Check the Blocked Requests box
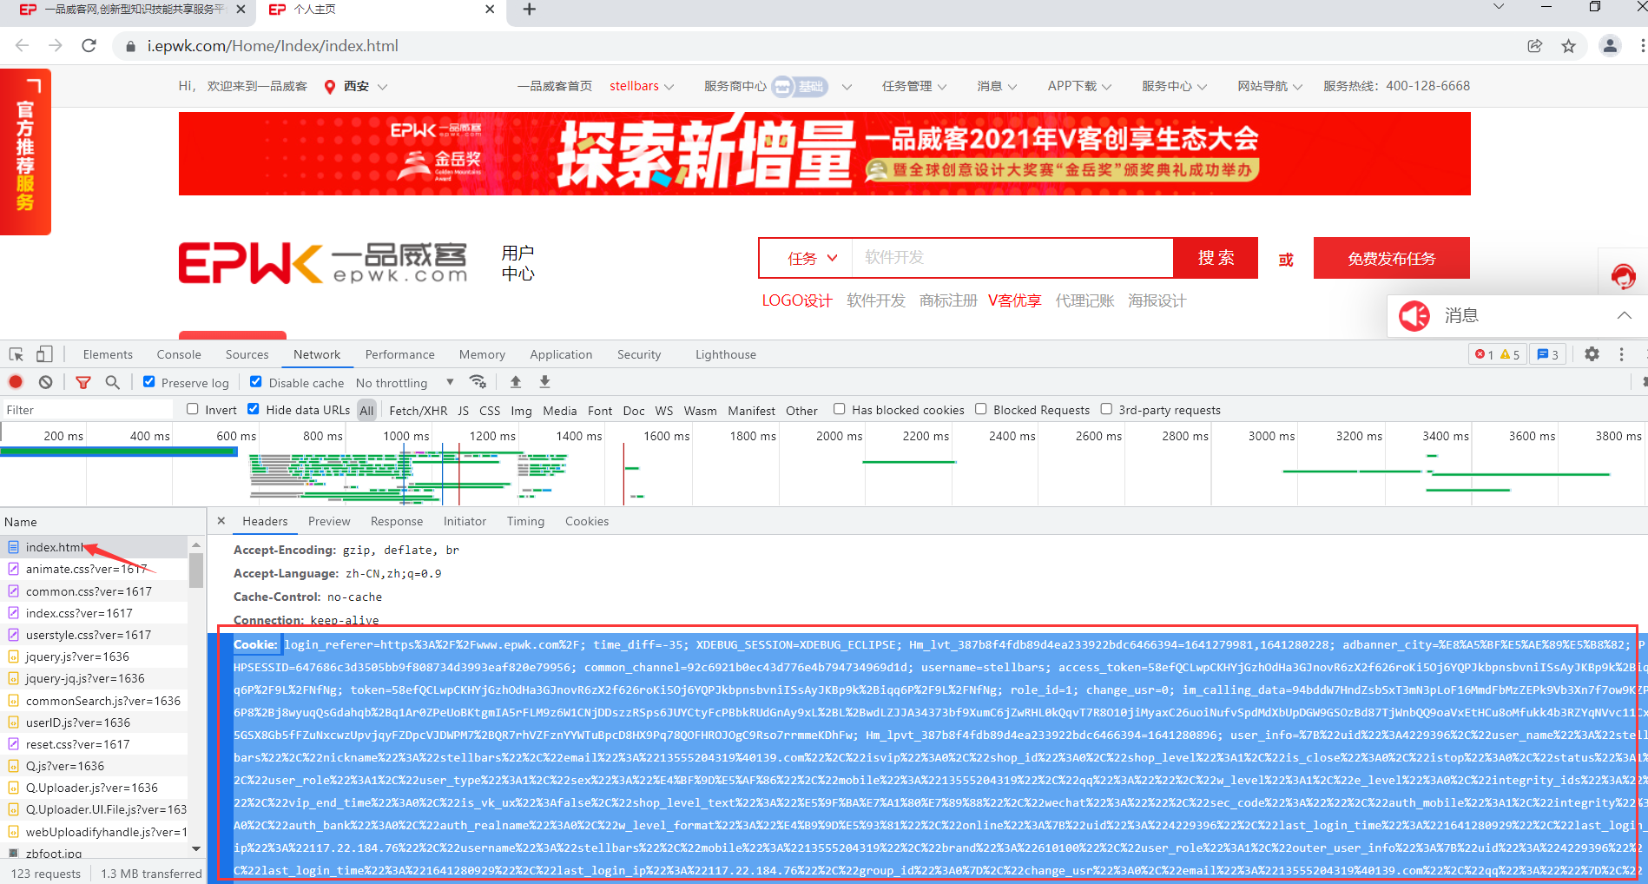 981,409
